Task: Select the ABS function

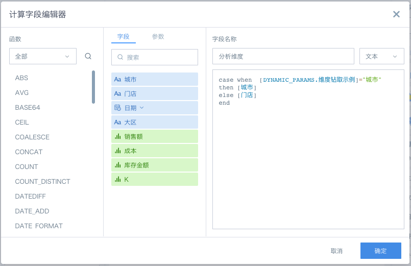Action: coord(21,78)
